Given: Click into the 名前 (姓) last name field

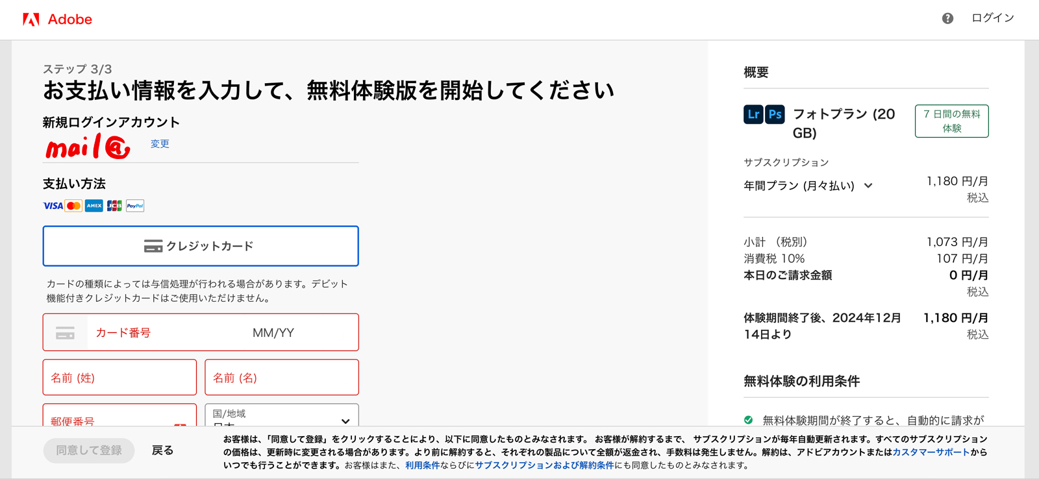Looking at the screenshot, I should pos(119,378).
